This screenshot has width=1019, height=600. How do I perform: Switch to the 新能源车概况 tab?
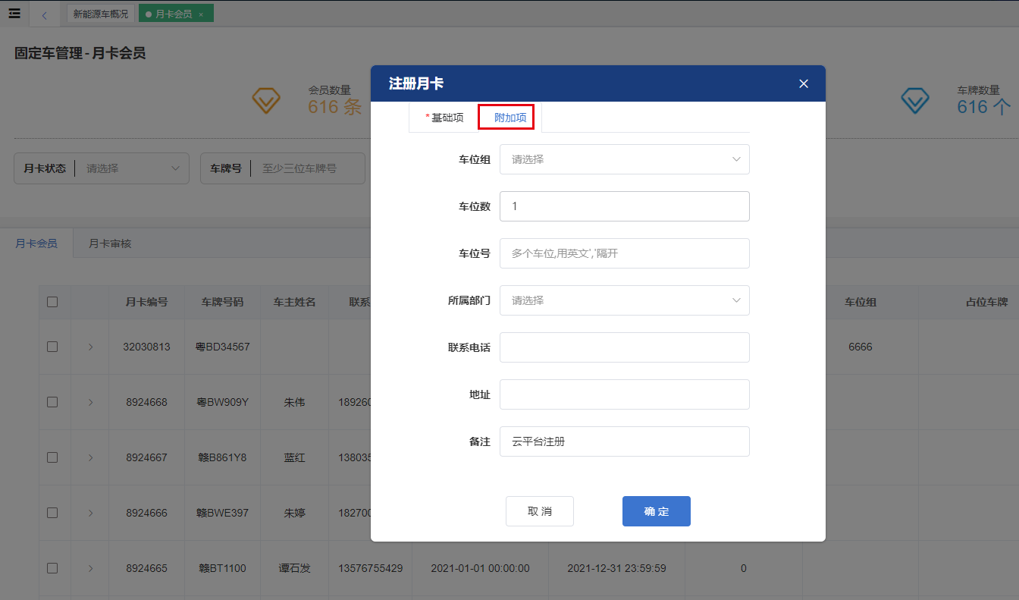[x=101, y=14]
